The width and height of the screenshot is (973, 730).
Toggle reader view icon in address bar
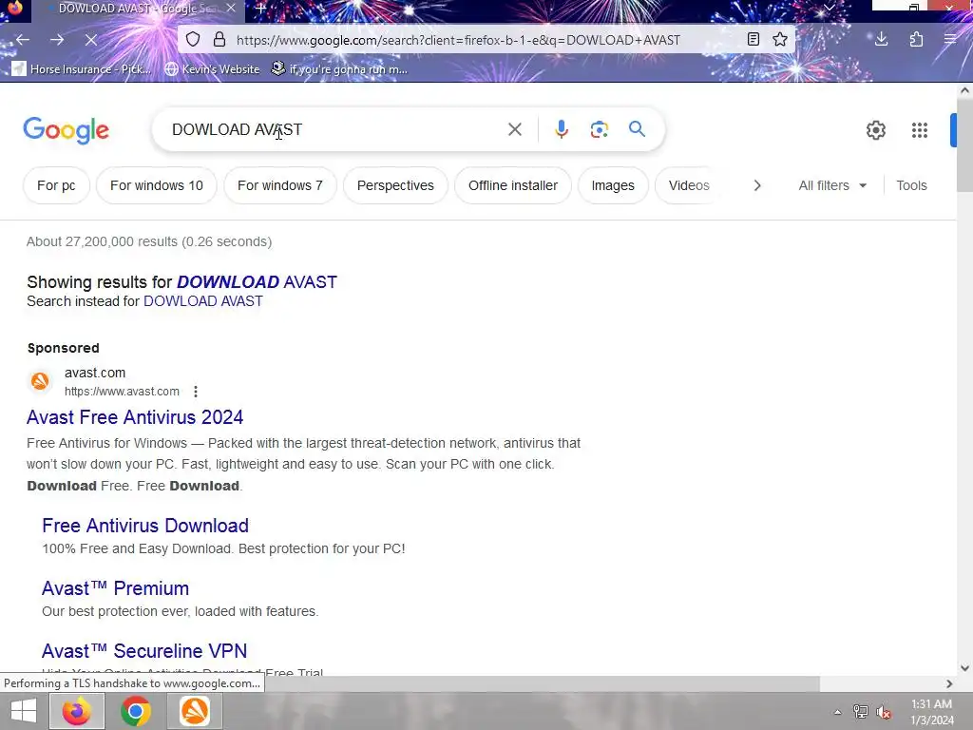point(754,40)
